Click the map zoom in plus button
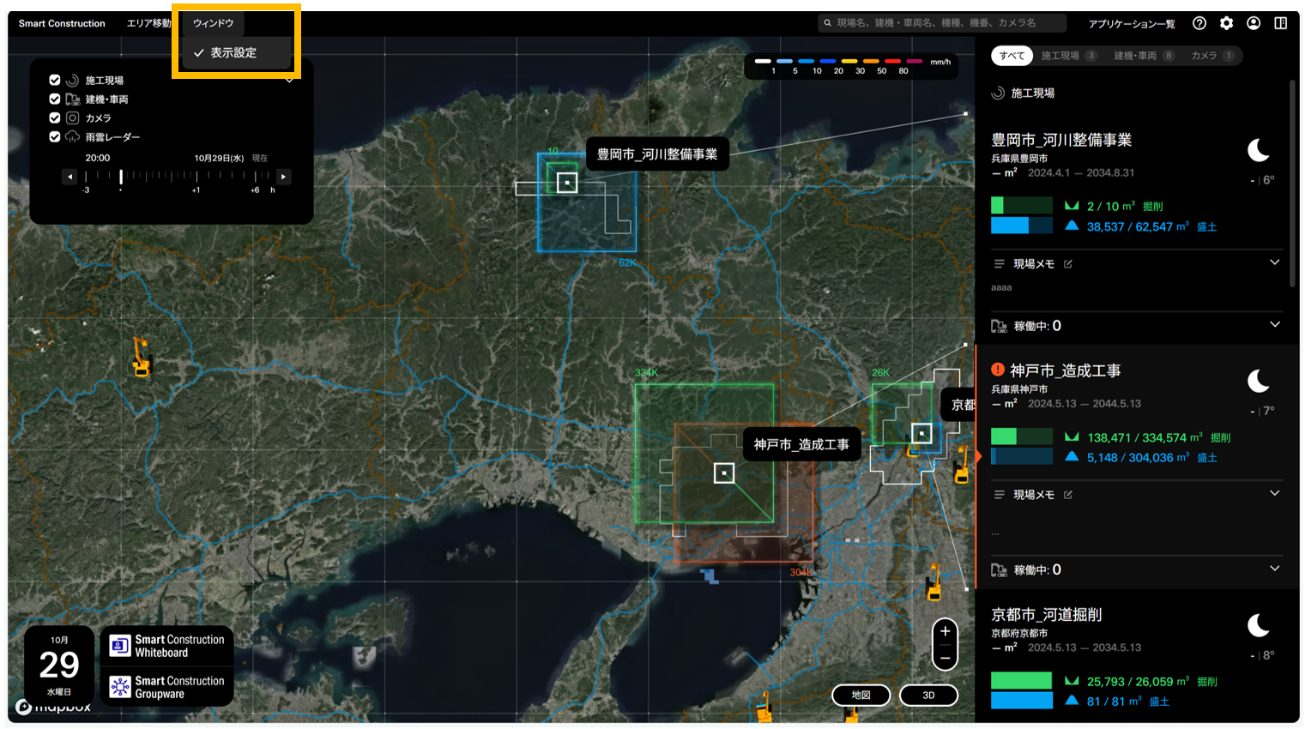This screenshot has width=1305, height=729. coord(945,631)
